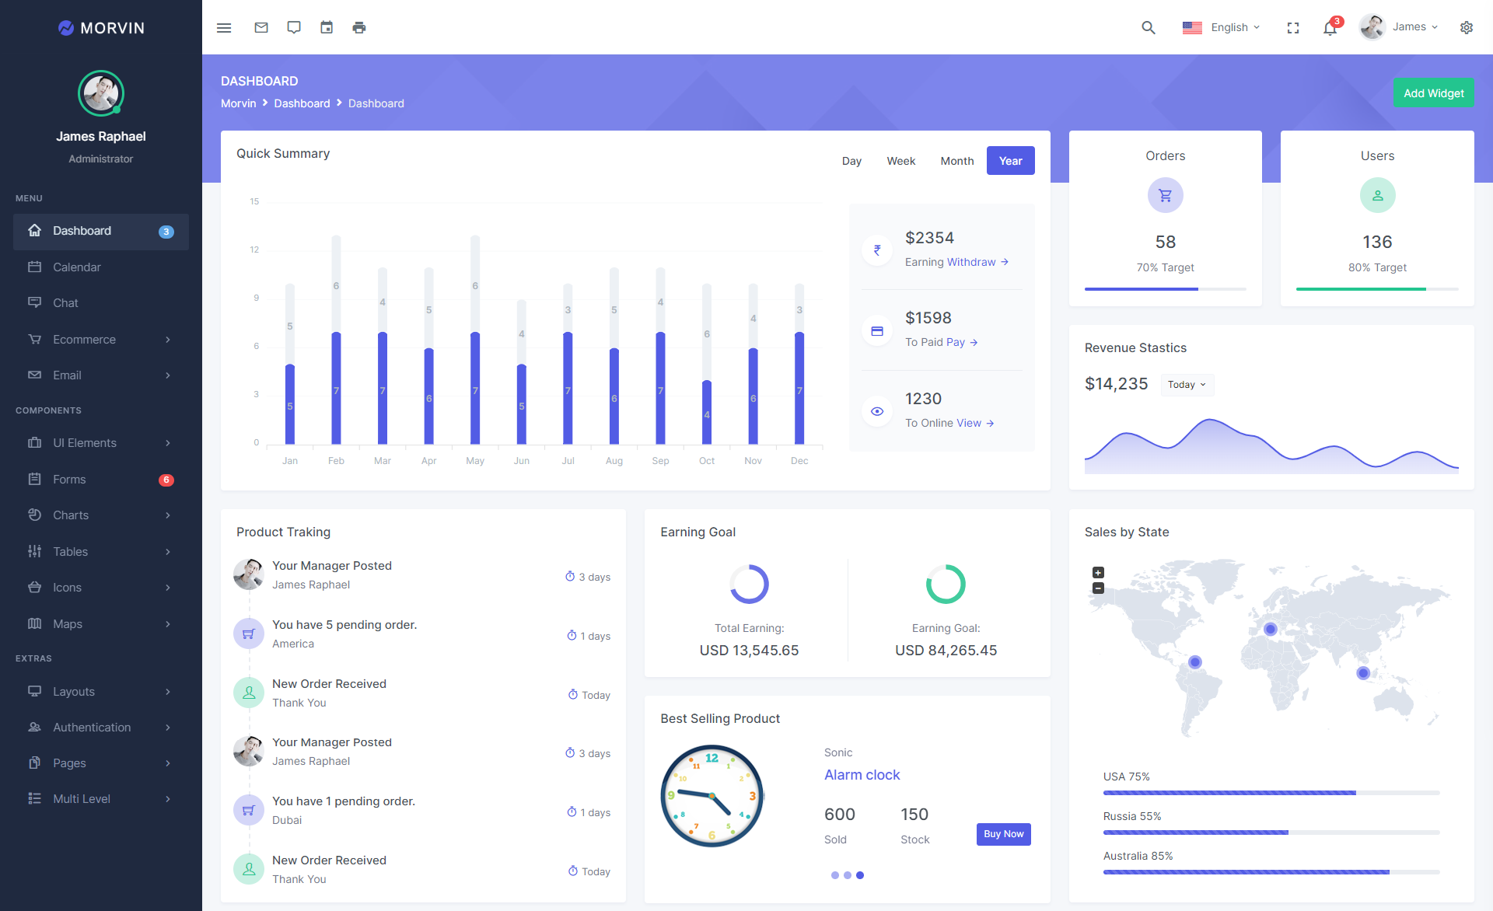
Task: Open Calendar from the sidebar menu
Action: (76, 267)
